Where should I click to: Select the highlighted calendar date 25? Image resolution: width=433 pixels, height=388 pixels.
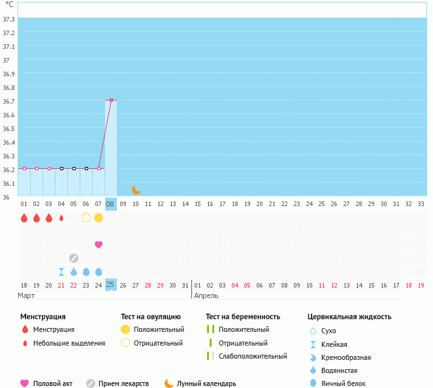(110, 285)
